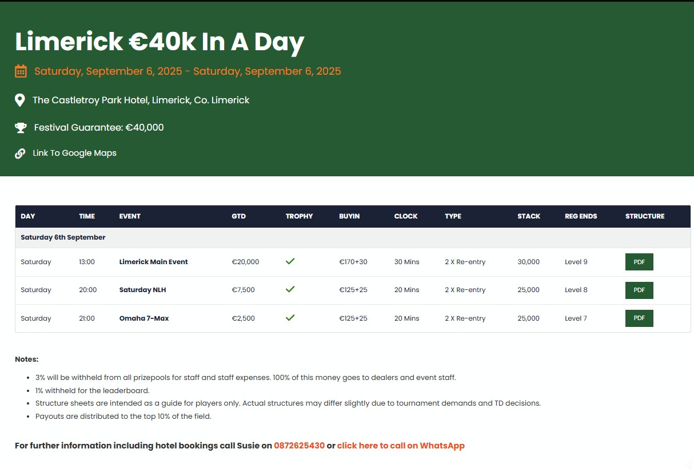The height and width of the screenshot is (469, 694).
Task: Click the Omaha 7-Max trophy checkmark
Action: [x=290, y=318]
